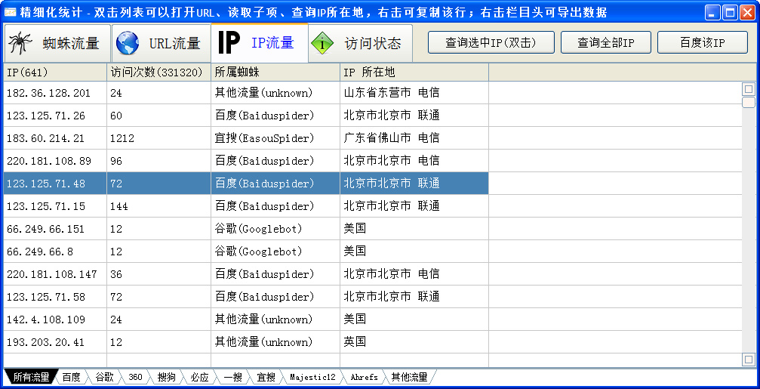Open the 访问状态 tab
The width and height of the screenshot is (760, 389).
[x=360, y=43]
